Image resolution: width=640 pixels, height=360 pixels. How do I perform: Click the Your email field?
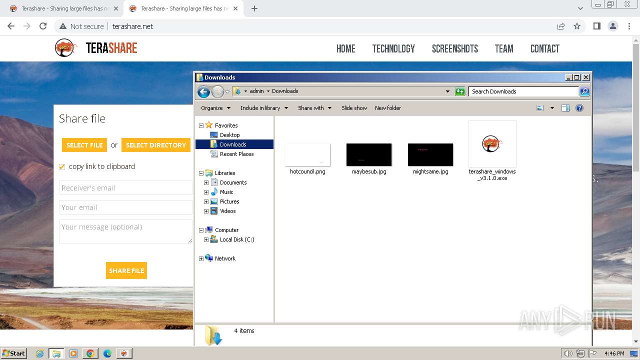click(x=126, y=207)
